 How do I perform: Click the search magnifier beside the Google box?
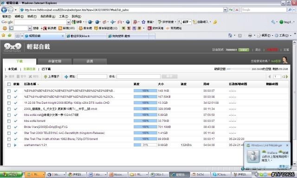290,10
